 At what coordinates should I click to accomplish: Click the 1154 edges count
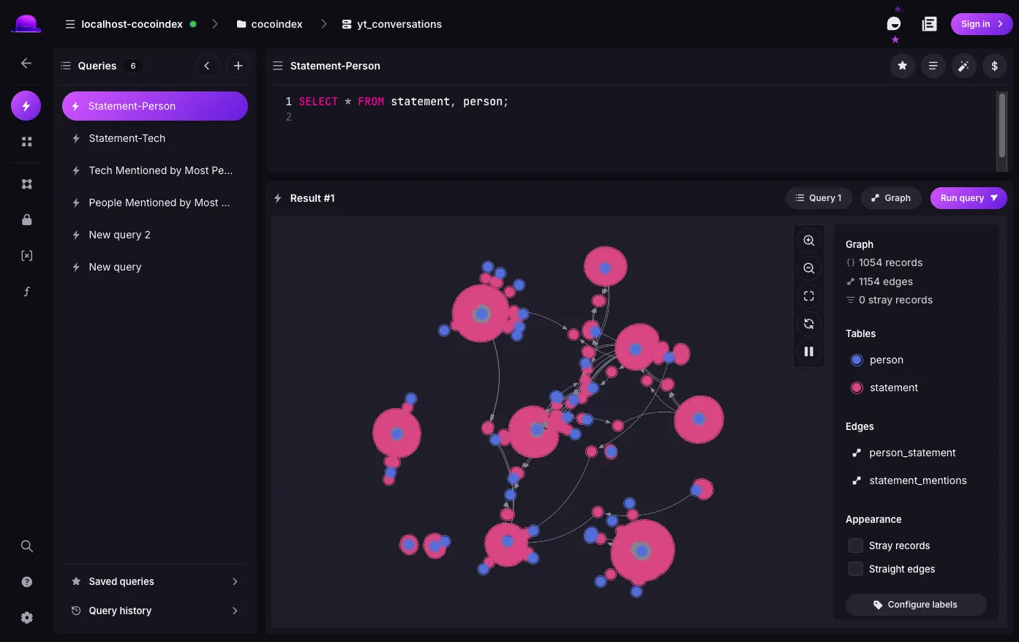coord(886,282)
